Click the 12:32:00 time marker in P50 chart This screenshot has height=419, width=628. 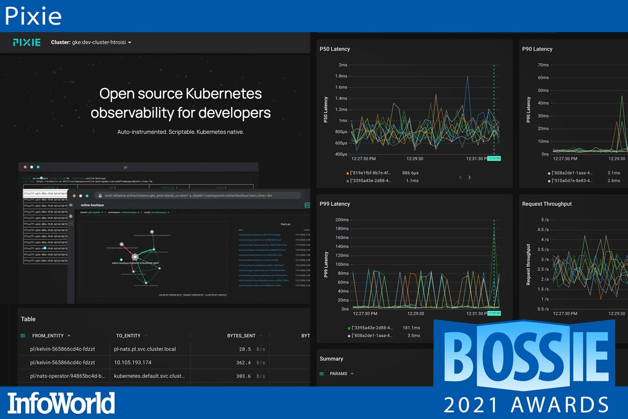(x=494, y=158)
